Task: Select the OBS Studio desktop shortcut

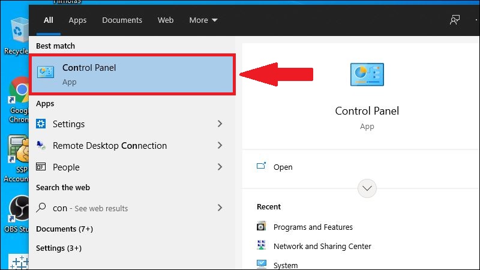Action: tap(17, 214)
